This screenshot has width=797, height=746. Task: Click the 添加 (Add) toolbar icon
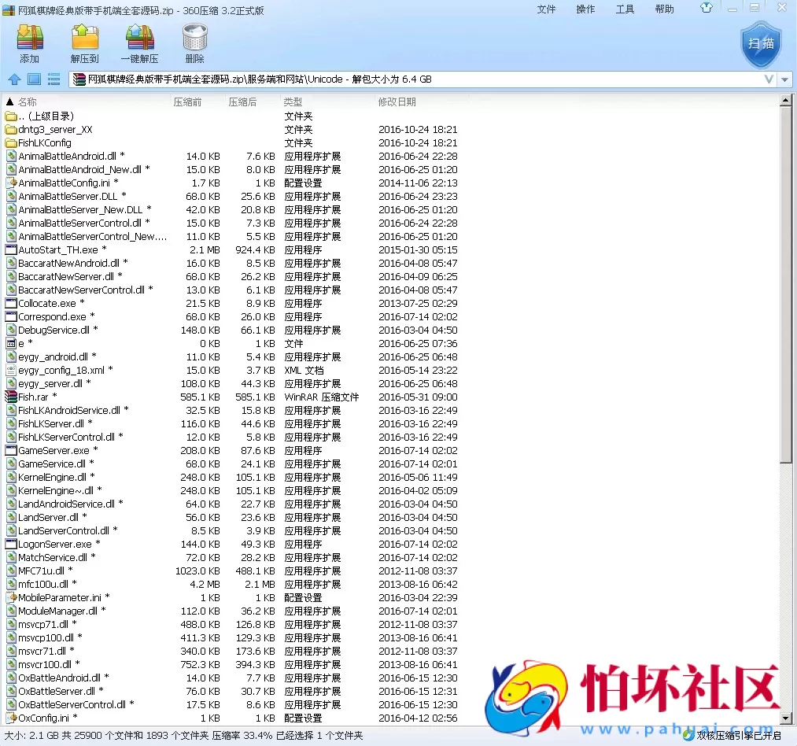tap(30, 43)
